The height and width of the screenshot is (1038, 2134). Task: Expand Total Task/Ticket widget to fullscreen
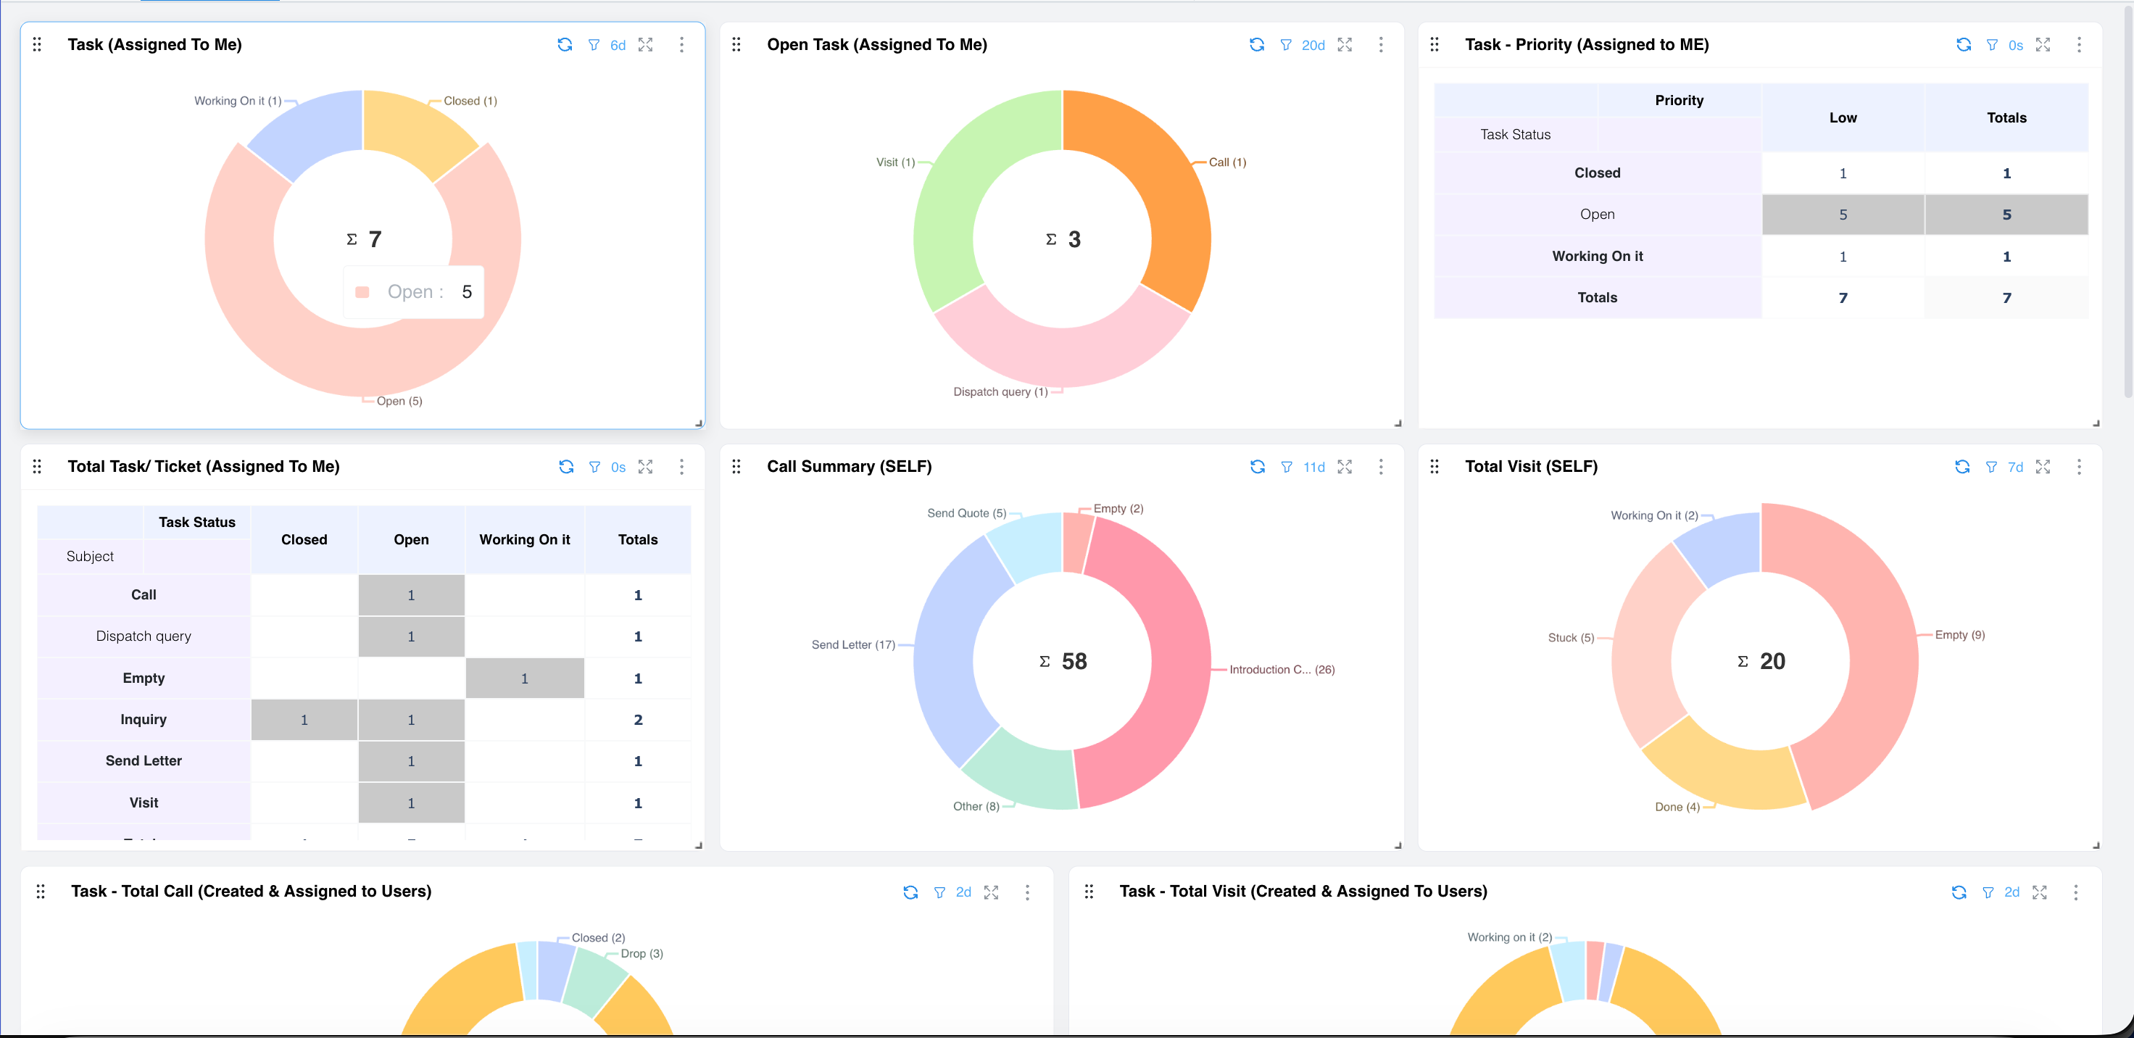click(x=646, y=466)
